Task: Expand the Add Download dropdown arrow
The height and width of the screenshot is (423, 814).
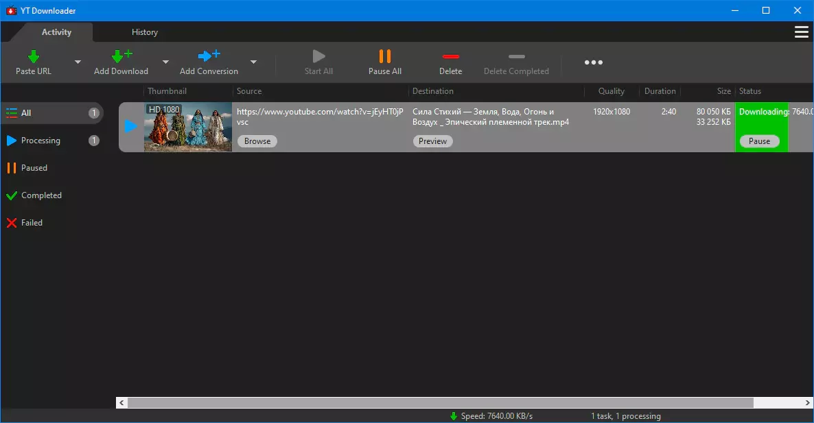Action: click(165, 62)
